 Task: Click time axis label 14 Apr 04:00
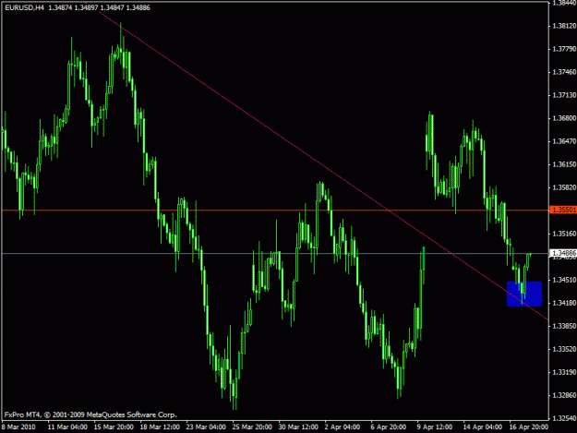[x=483, y=427]
